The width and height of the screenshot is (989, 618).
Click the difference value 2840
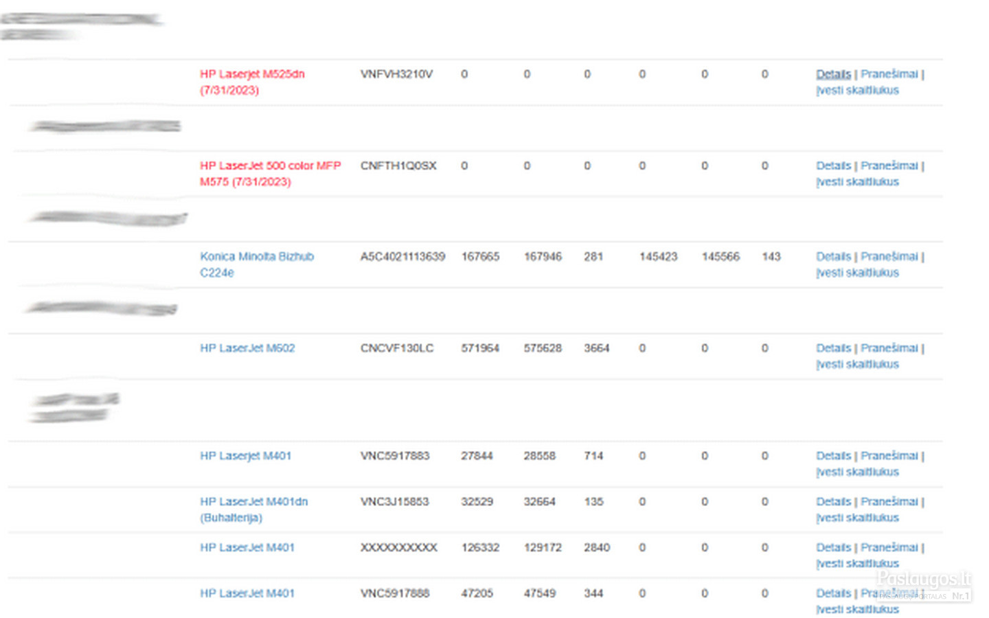597,547
